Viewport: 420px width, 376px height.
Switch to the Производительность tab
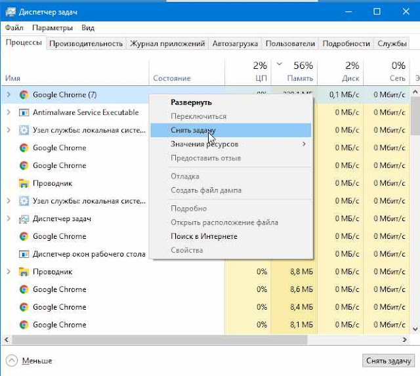pos(86,44)
